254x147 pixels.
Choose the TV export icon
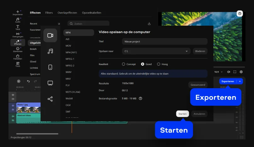click(50, 83)
